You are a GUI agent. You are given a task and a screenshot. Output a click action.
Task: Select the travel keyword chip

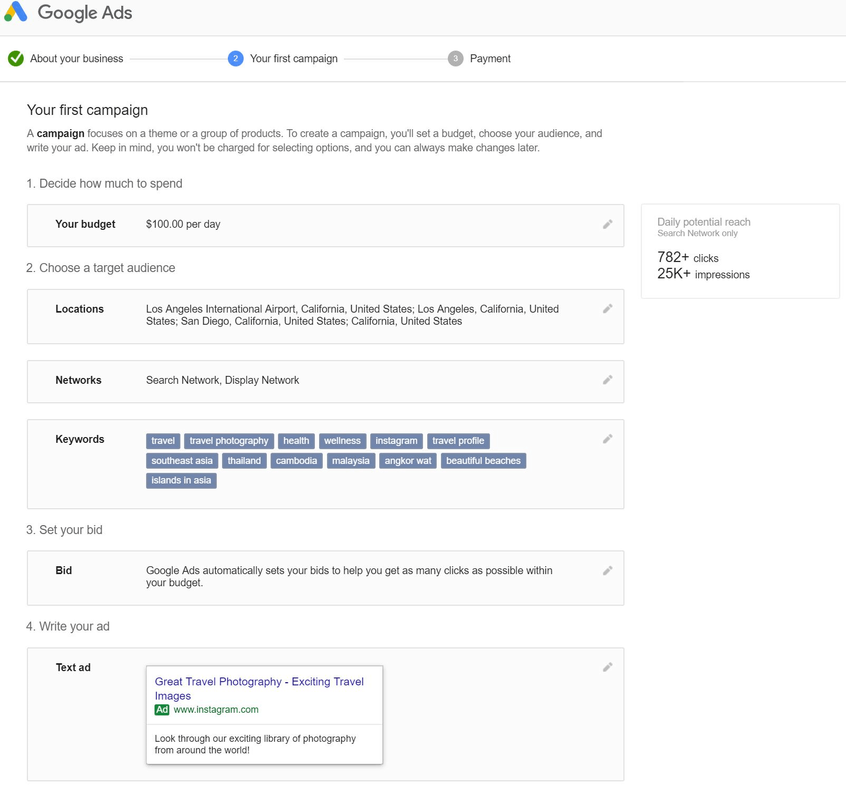coord(163,441)
